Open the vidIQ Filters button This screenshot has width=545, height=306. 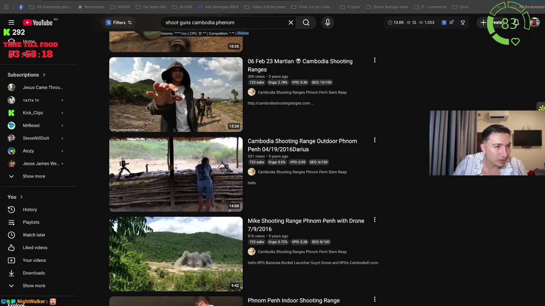[119, 23]
